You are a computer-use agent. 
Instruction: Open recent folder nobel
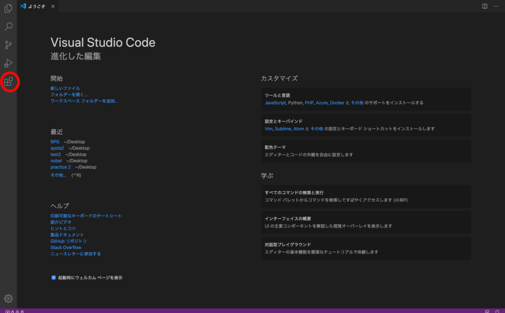tap(56, 160)
